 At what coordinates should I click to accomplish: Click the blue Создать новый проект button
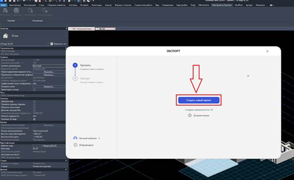[199, 100]
